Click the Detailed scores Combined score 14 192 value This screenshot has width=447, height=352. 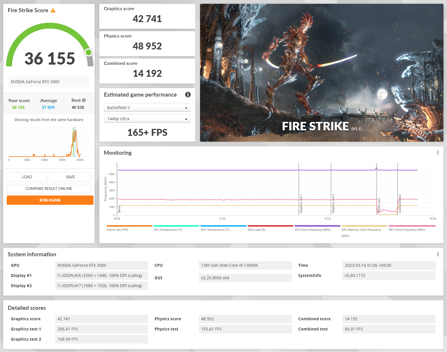tap(389, 319)
